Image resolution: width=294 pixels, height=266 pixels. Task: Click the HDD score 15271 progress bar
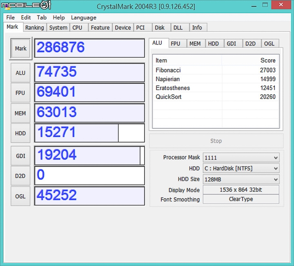pos(89,133)
